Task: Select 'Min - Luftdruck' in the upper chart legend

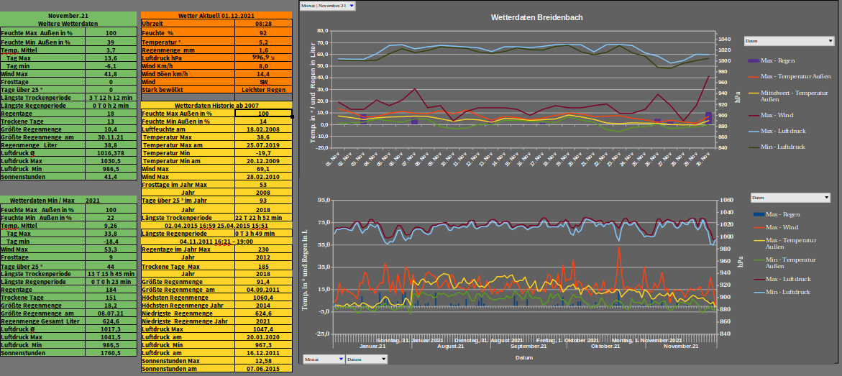Action: click(x=783, y=147)
